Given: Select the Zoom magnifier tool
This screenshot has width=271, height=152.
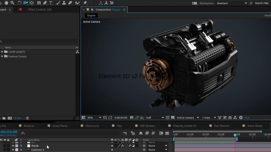Looking at the screenshot, I should click(x=12, y=3).
